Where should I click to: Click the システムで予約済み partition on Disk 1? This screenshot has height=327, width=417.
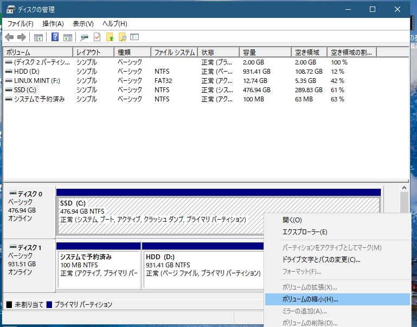point(99,265)
